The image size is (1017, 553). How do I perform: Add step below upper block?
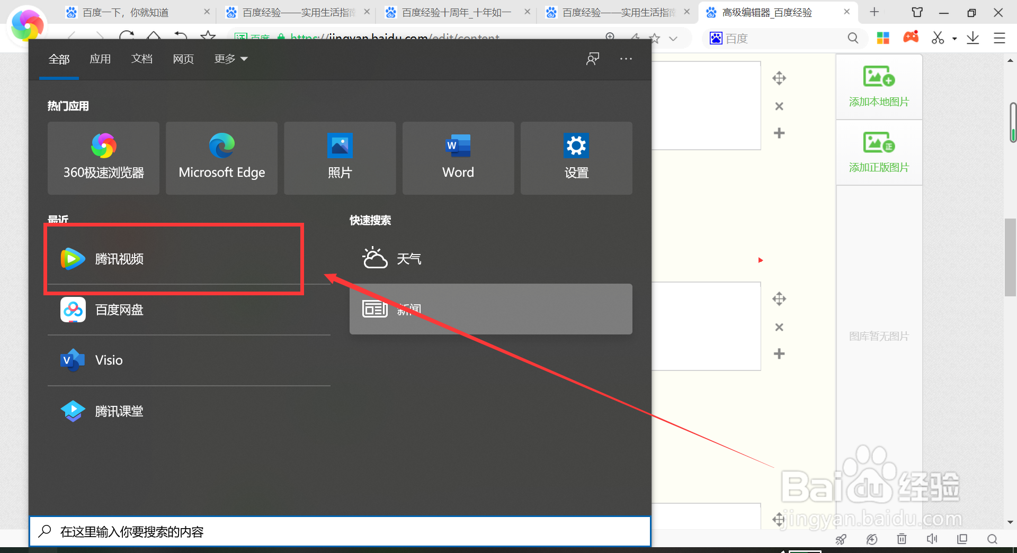coord(779,133)
